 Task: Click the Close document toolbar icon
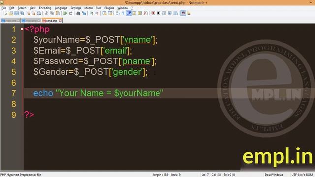tap(28, 13)
